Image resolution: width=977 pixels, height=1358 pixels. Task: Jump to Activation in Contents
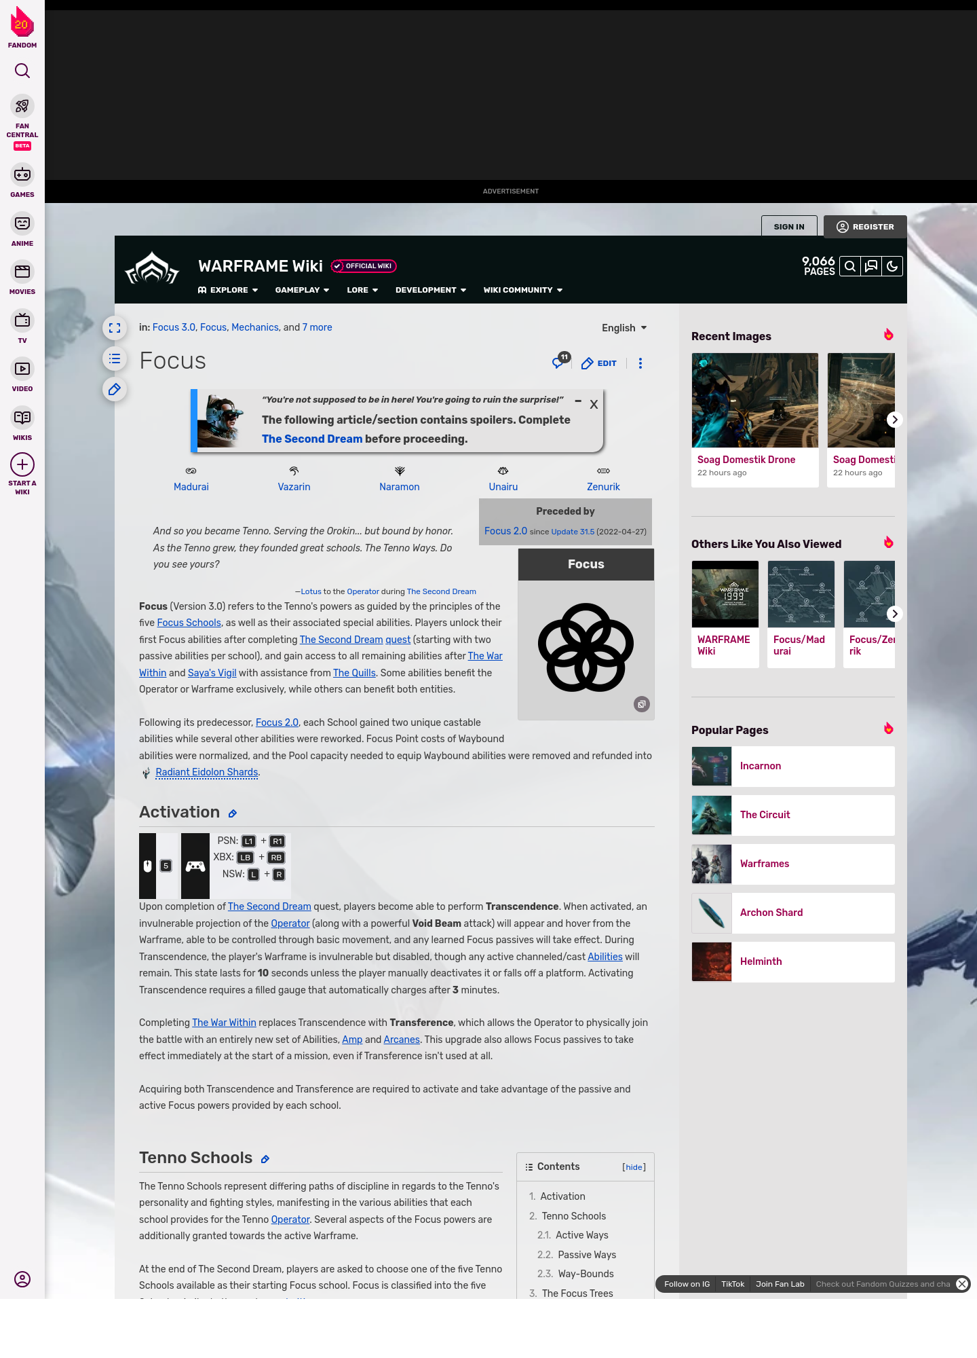(562, 1196)
